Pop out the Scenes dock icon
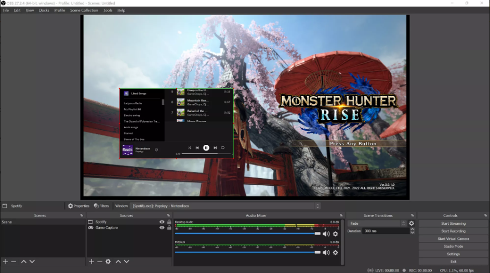Image resolution: width=490 pixels, height=273 pixels. (82, 215)
